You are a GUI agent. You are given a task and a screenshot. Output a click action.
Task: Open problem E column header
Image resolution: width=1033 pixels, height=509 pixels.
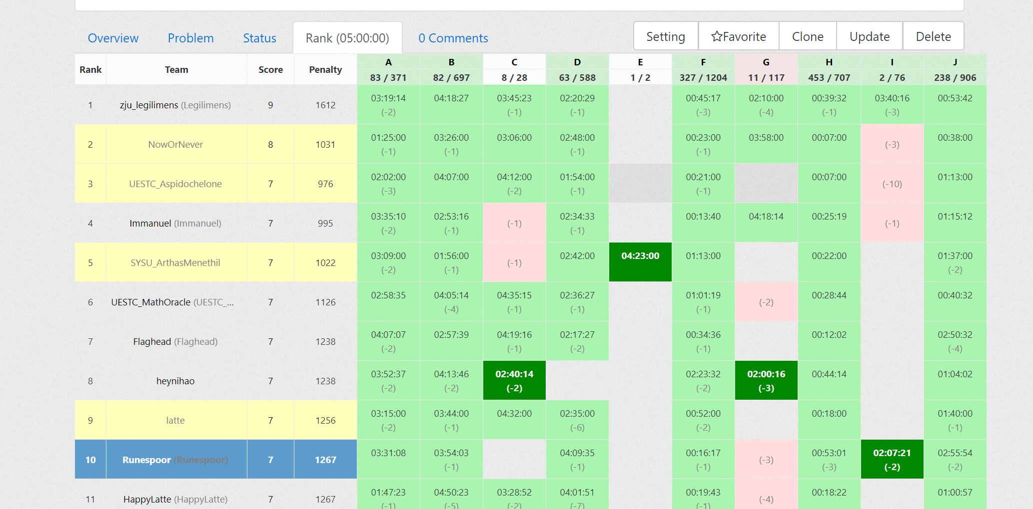pyautogui.click(x=640, y=62)
